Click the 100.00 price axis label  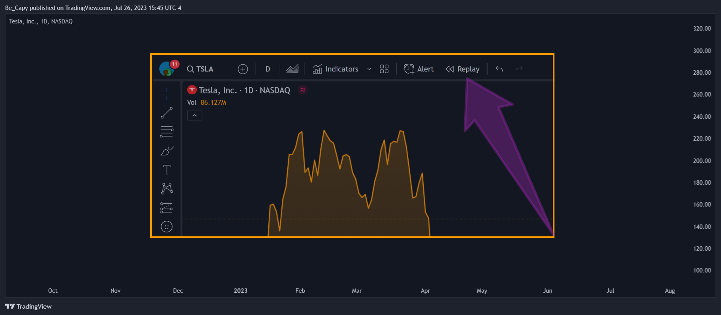pyautogui.click(x=702, y=271)
